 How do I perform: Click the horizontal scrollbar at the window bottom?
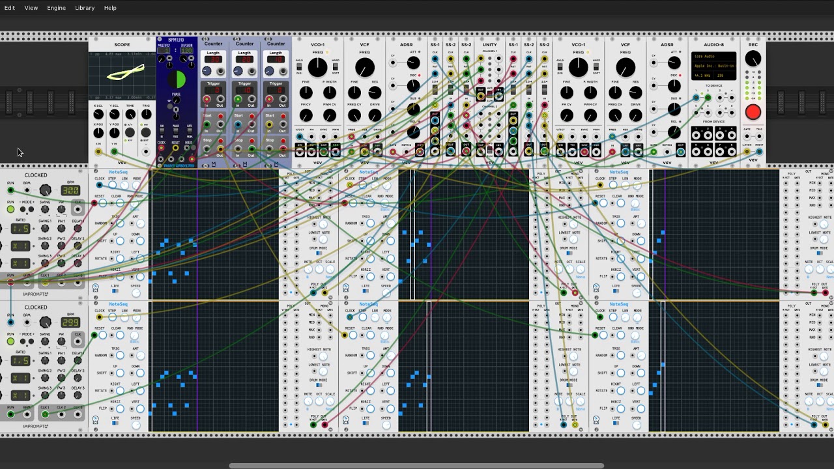416,466
